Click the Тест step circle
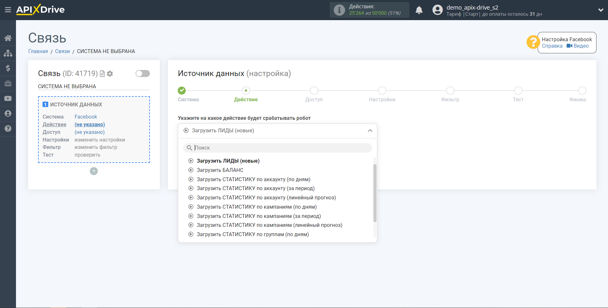 tap(518, 90)
